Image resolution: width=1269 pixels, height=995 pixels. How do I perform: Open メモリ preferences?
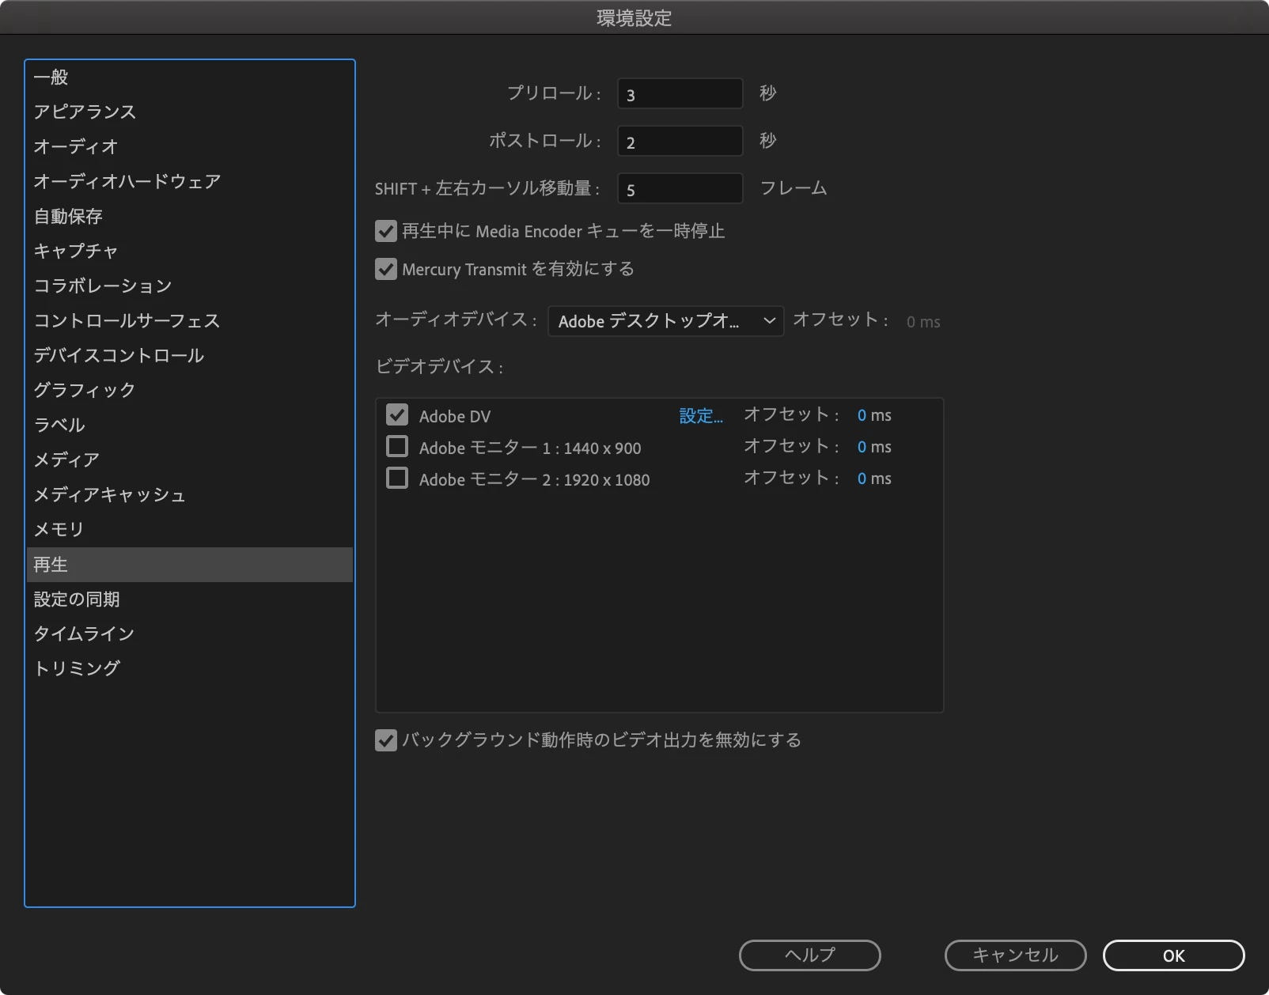[189, 530]
